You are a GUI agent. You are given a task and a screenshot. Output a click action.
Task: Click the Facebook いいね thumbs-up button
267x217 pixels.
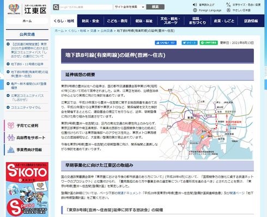(166, 43)
